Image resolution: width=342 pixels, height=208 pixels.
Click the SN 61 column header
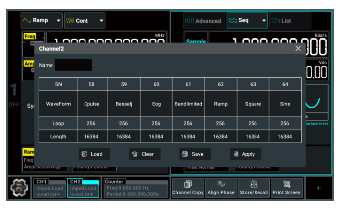[x=188, y=84]
